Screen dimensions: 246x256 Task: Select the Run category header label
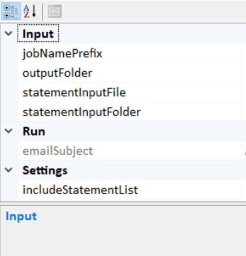tap(34, 131)
